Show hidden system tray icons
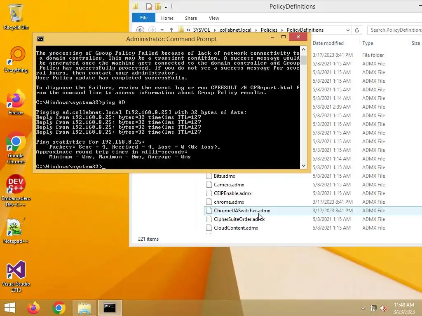 [363, 308]
